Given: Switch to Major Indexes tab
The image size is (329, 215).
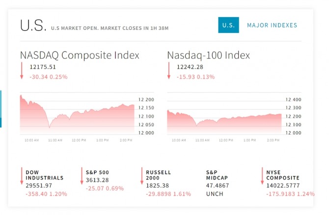Looking at the screenshot, I should tap(272, 26).
